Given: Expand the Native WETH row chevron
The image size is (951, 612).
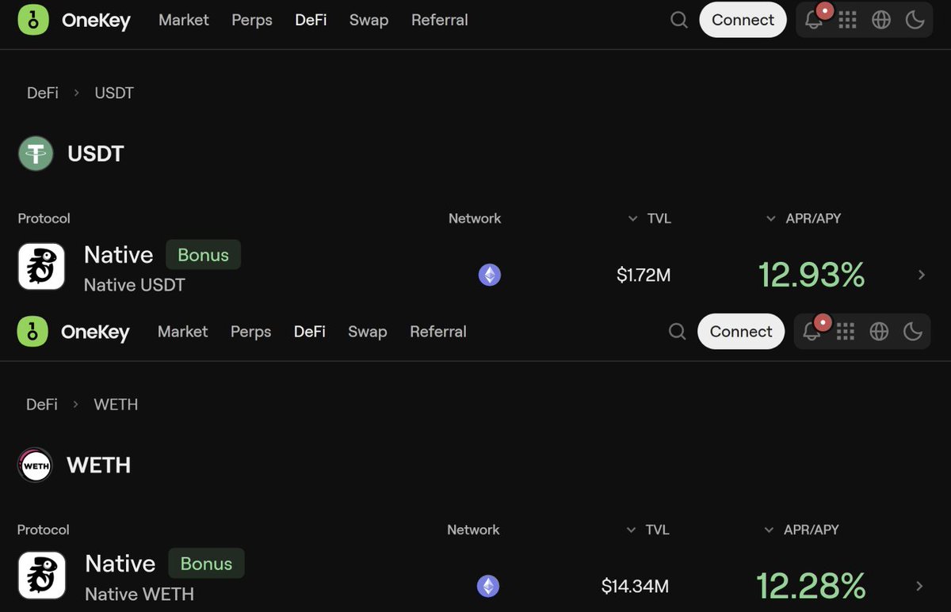Looking at the screenshot, I should click(x=920, y=586).
